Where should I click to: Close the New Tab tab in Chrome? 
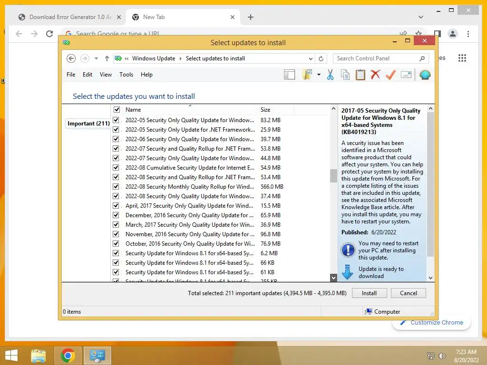point(232,17)
